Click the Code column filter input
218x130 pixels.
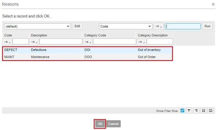tap(20, 42)
